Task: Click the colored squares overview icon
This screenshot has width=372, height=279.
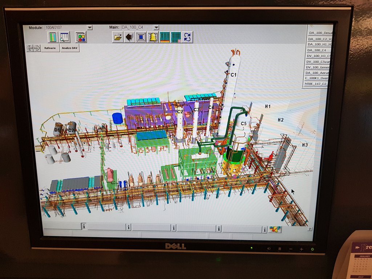Action: [x=81, y=37]
